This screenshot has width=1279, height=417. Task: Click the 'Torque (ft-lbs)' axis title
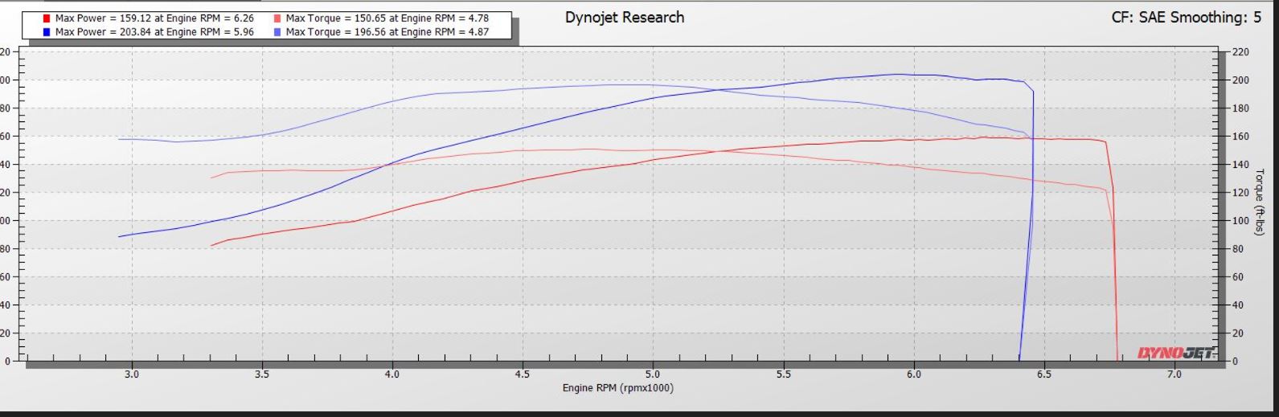[x=1260, y=202]
